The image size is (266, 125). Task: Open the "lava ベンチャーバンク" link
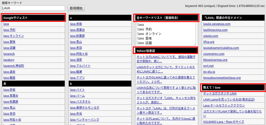point(85,120)
